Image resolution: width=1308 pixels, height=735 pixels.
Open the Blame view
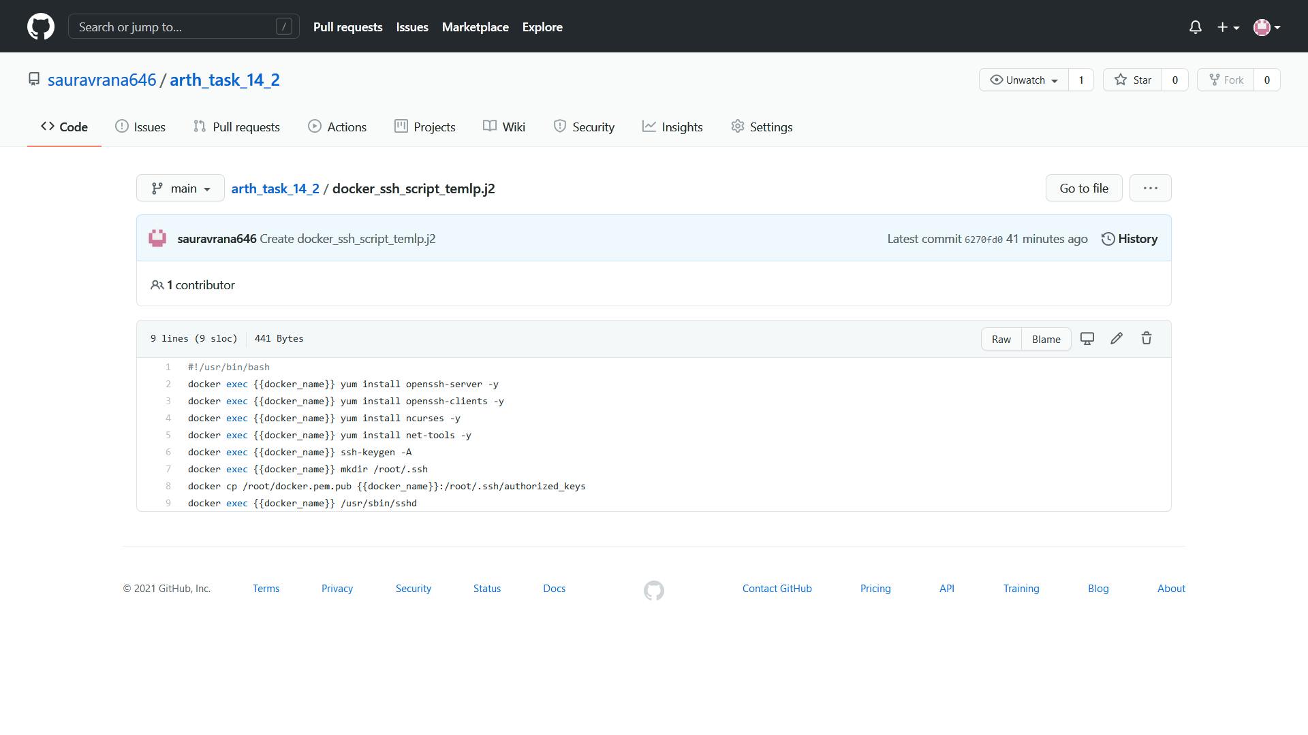pyautogui.click(x=1046, y=339)
